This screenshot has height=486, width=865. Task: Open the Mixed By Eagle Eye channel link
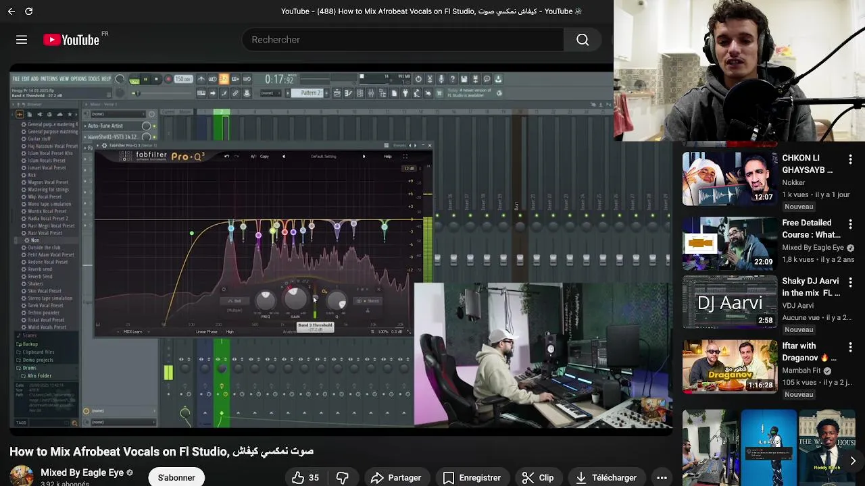pos(82,473)
